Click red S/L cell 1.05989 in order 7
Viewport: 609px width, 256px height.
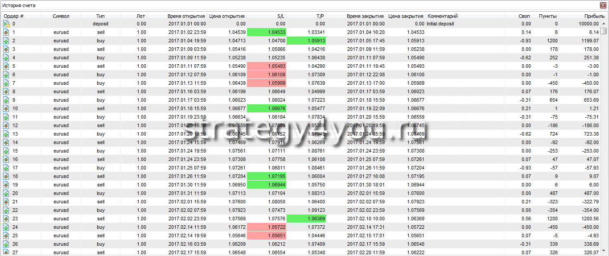pos(266,83)
